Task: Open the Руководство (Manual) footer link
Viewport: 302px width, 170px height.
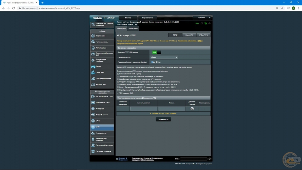Action: (137, 158)
